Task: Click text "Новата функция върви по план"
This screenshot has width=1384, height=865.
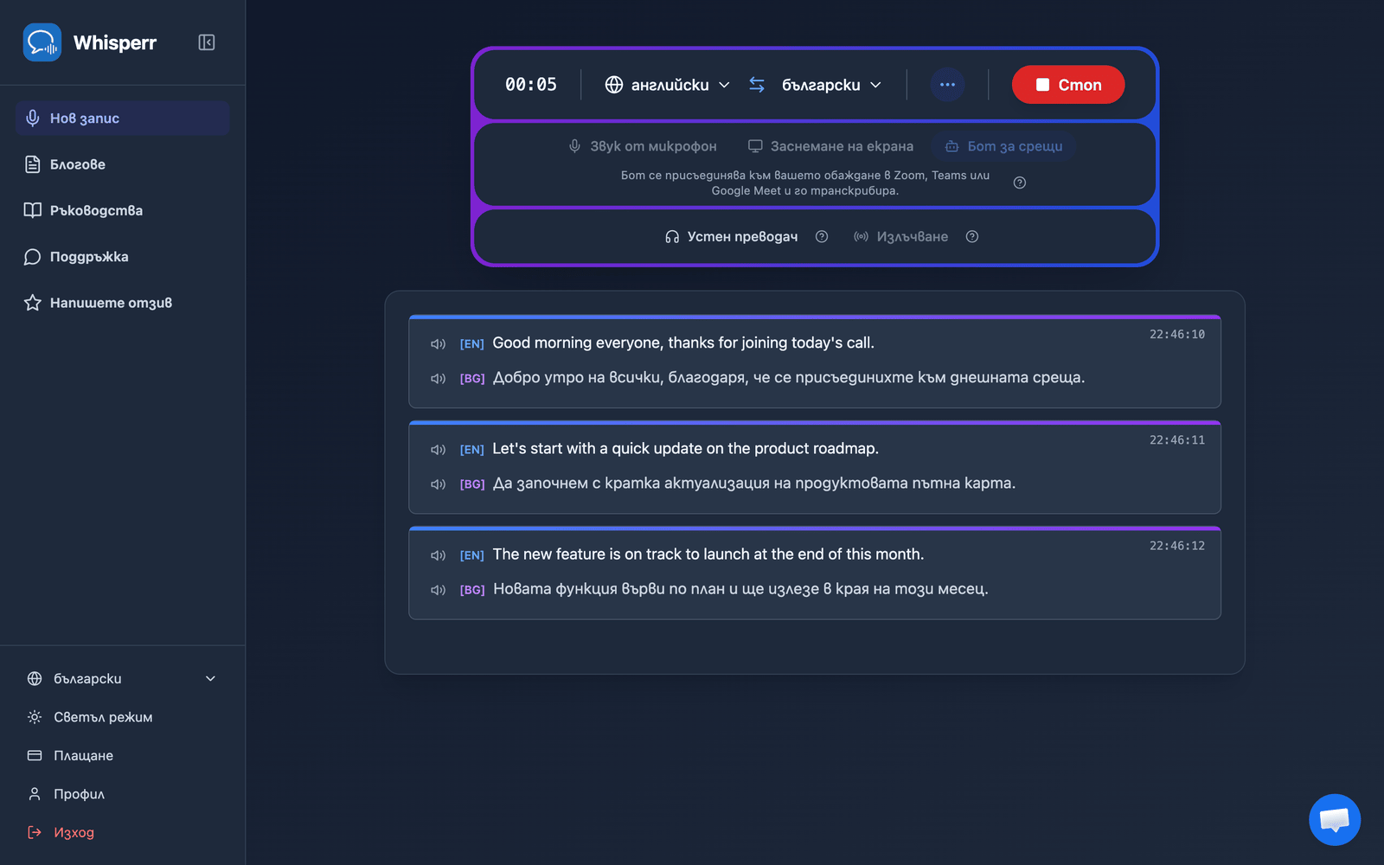Action: click(609, 589)
